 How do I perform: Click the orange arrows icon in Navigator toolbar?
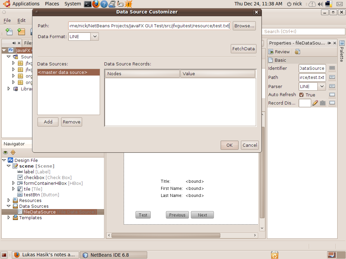click(x=13, y=152)
